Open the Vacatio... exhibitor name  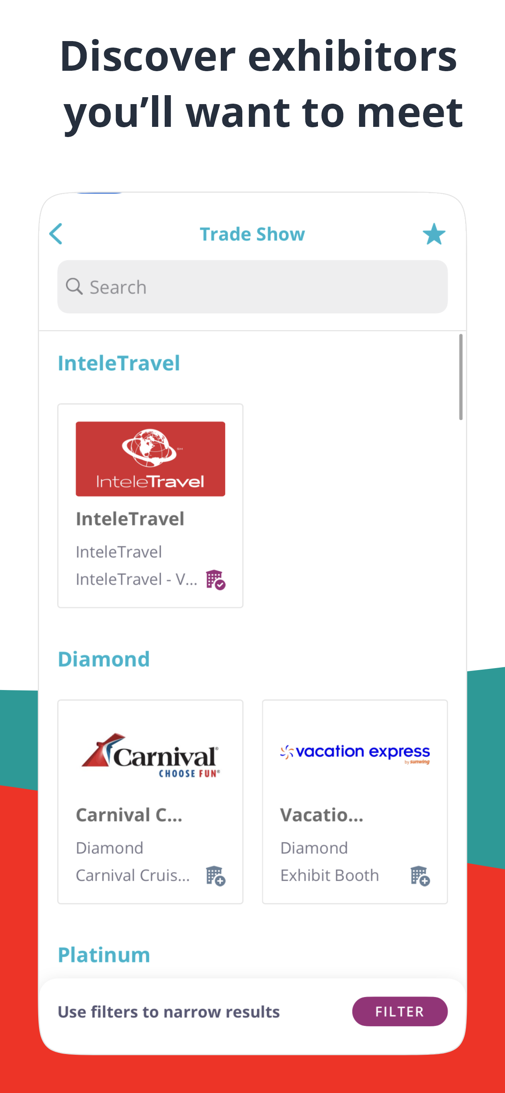(x=322, y=815)
